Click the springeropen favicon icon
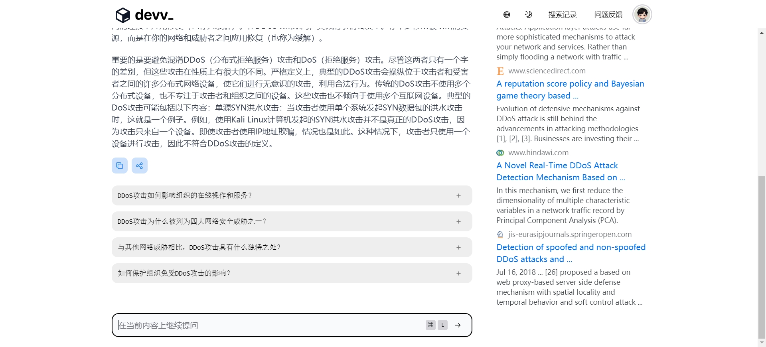 (x=500, y=235)
